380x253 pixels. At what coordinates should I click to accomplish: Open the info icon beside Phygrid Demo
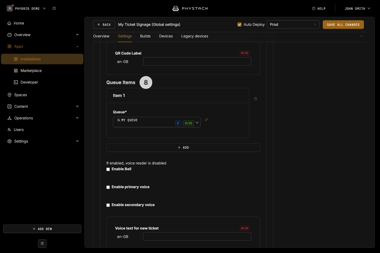[54, 8]
